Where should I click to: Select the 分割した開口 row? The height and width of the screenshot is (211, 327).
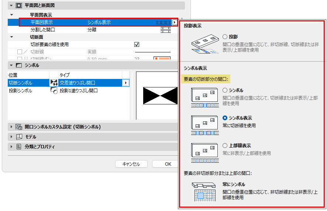93,30
